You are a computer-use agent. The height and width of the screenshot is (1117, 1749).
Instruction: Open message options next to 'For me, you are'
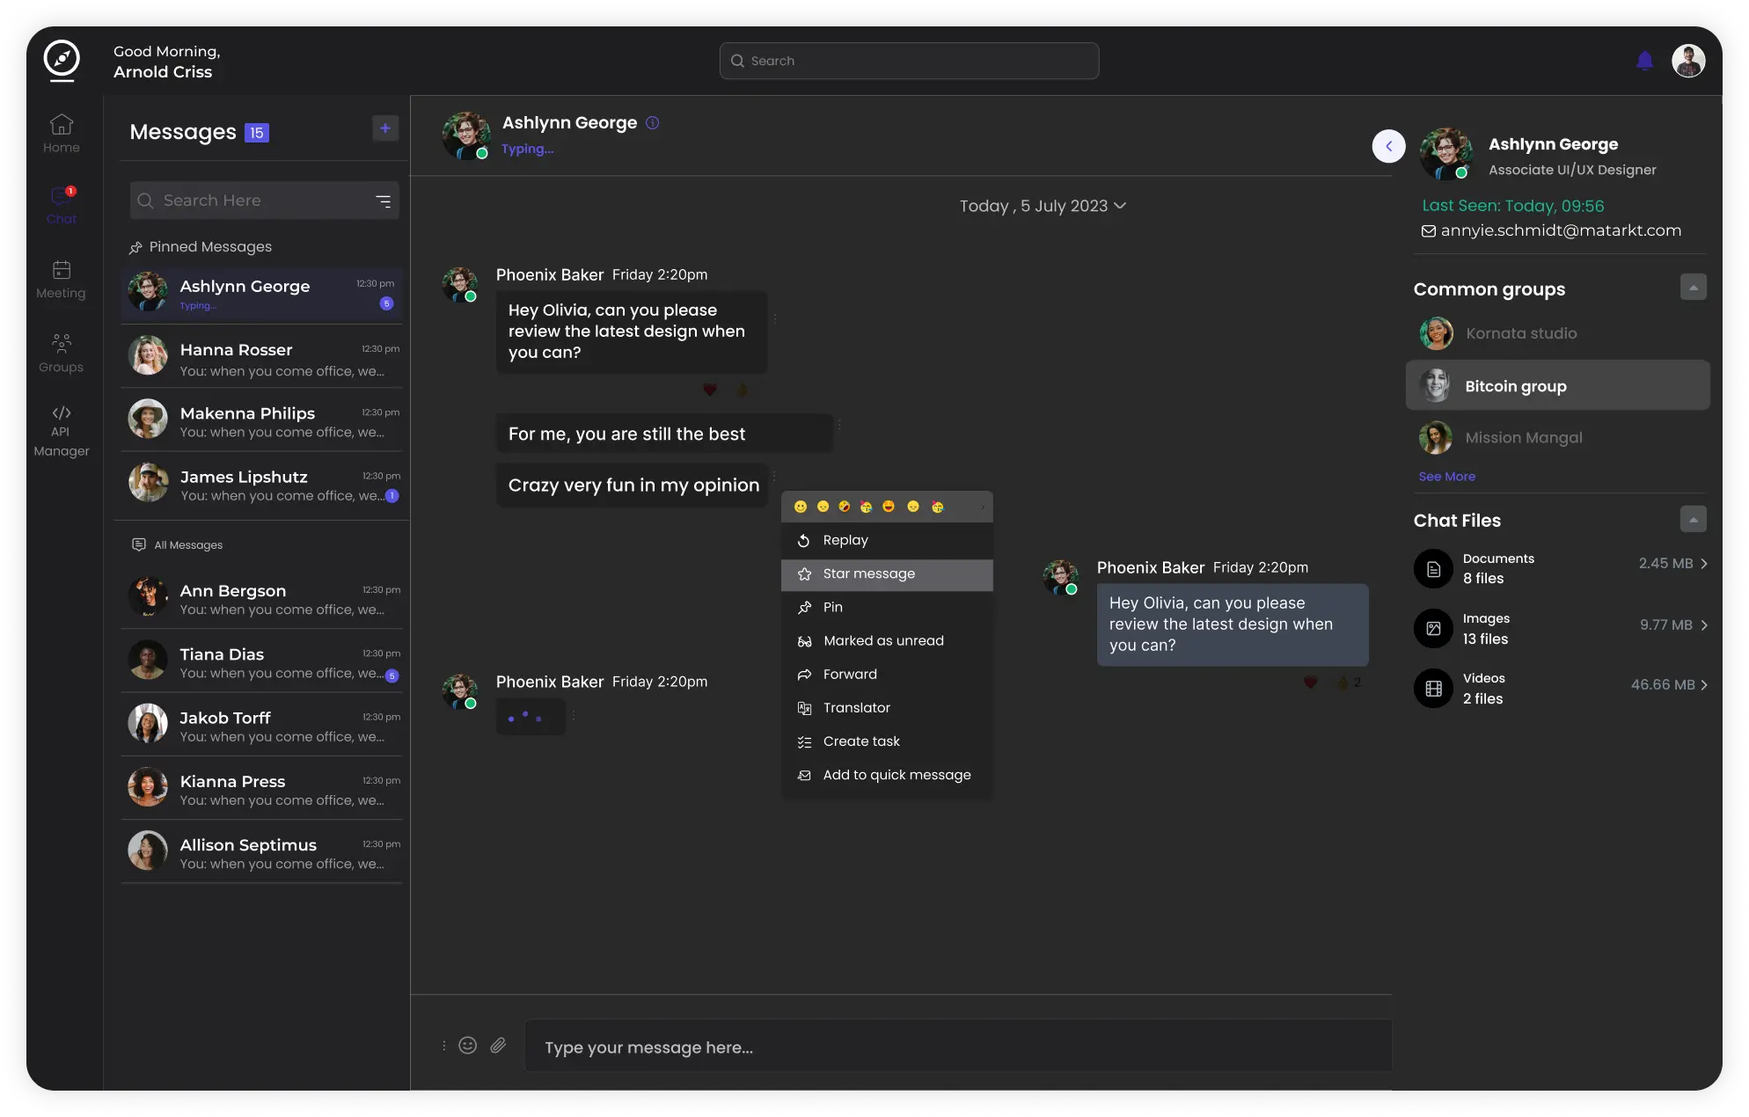pyautogui.click(x=839, y=425)
